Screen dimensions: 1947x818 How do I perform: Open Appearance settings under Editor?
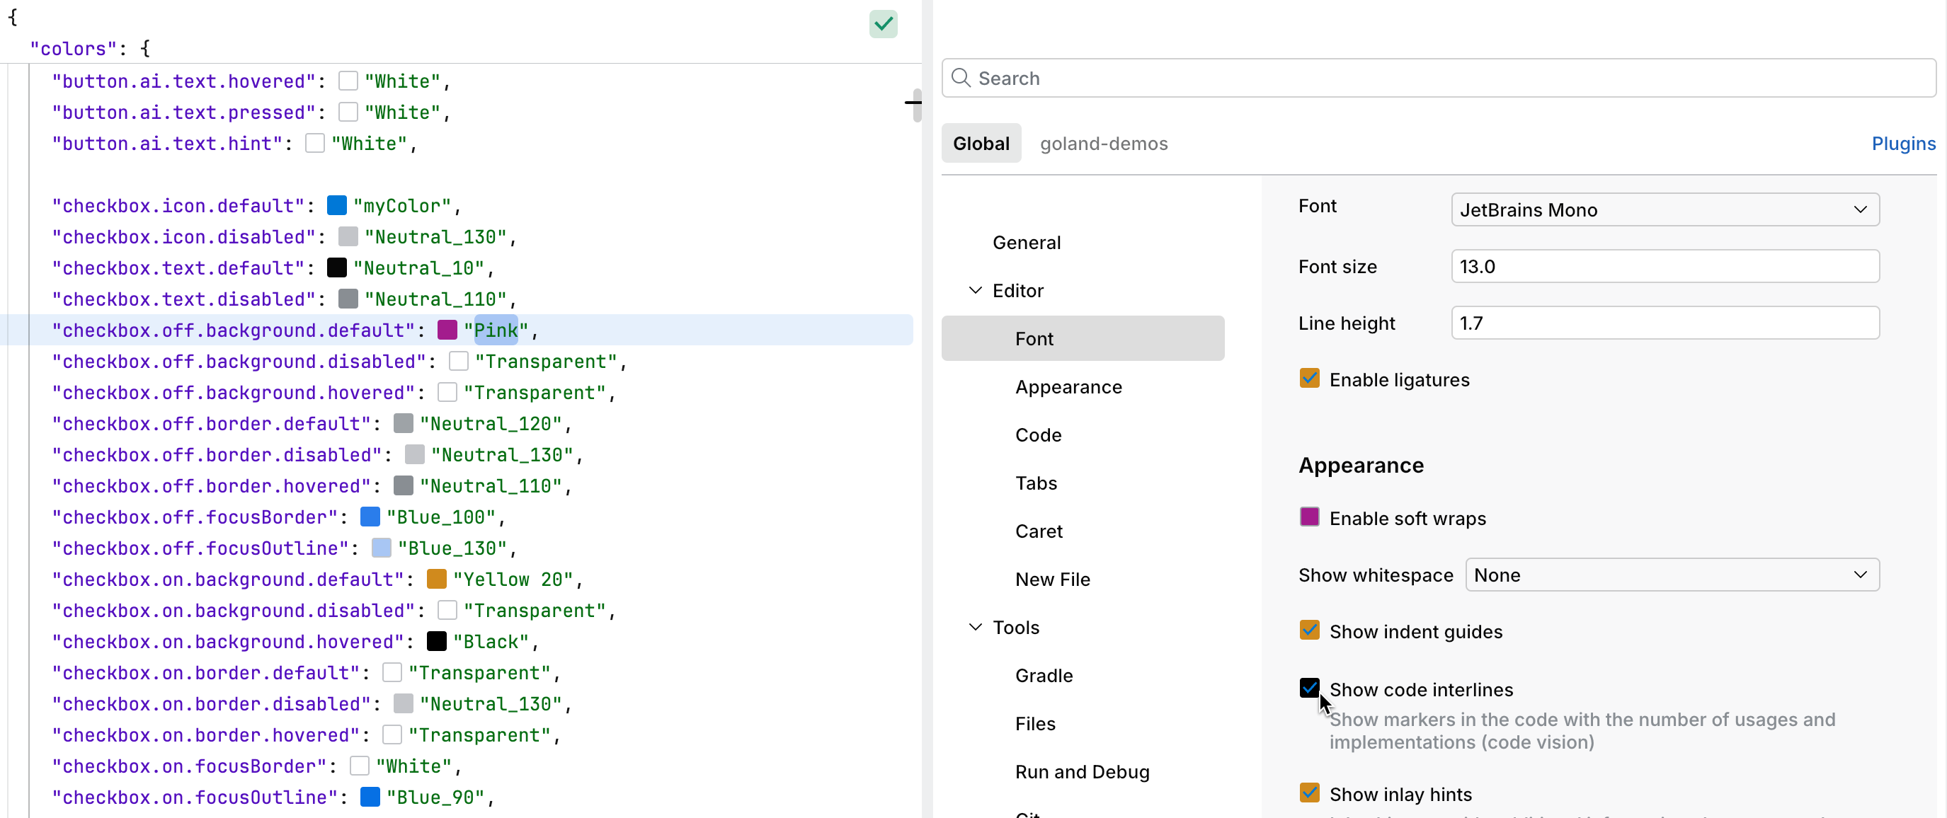1068,387
